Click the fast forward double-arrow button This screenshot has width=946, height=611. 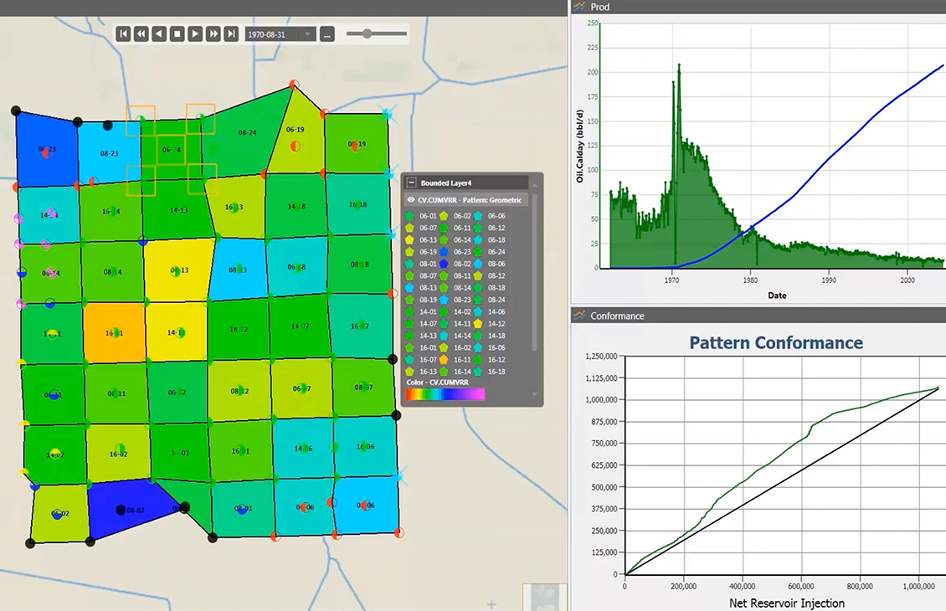pyautogui.click(x=213, y=33)
